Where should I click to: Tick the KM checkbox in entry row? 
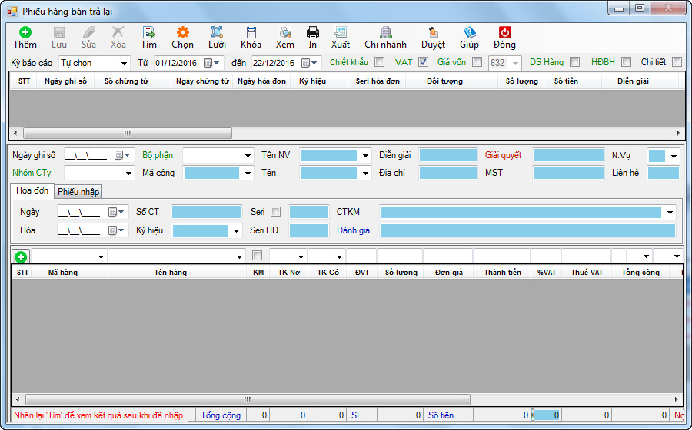(258, 256)
